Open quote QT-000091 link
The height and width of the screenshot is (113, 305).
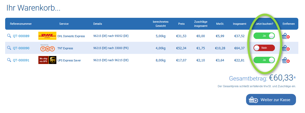point(21,60)
